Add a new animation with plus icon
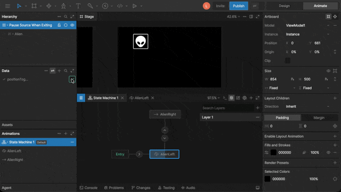The width and height of the screenshot is (341, 192). tap(66, 133)
